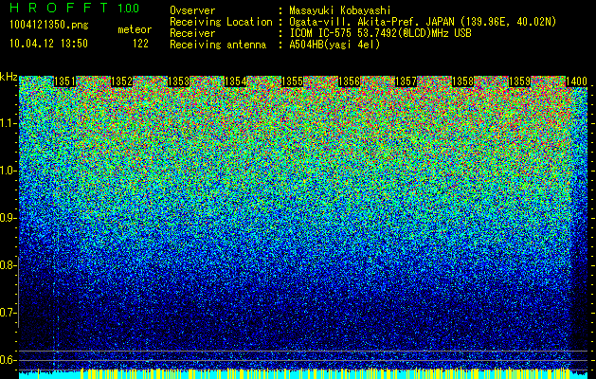596x379 pixels.
Task: Click the meteor count 122
Action: point(140,44)
